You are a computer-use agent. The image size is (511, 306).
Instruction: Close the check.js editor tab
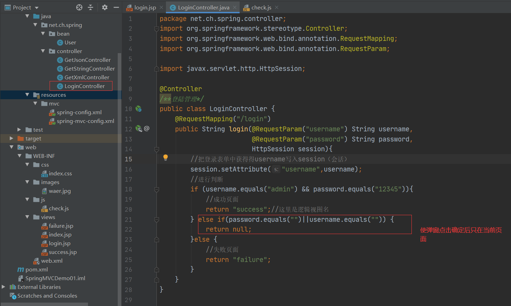tap(277, 7)
